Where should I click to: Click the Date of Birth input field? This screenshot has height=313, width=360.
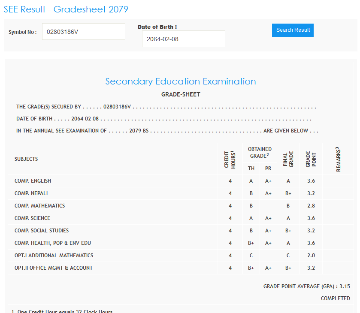coord(183,39)
